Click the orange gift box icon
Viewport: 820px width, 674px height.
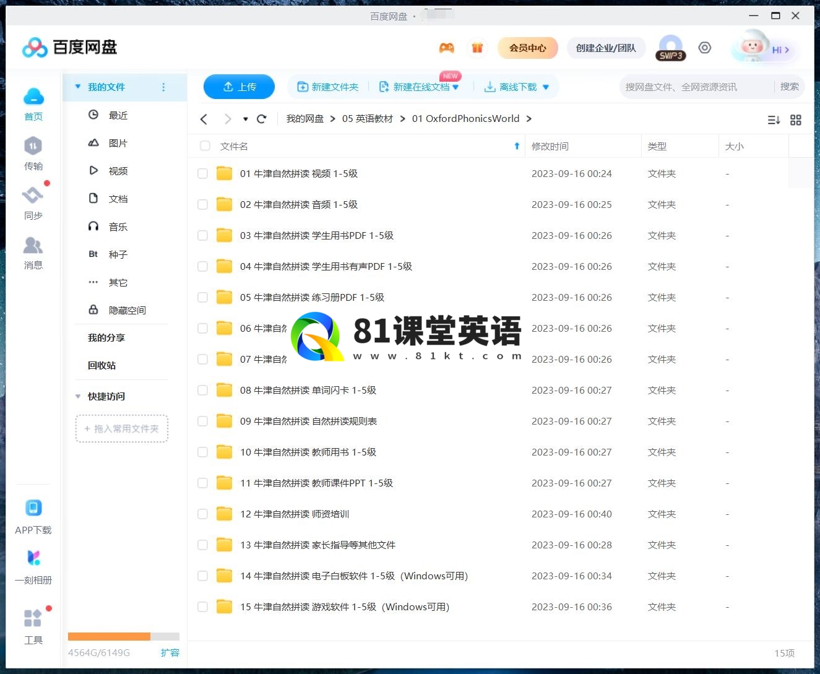click(x=477, y=48)
